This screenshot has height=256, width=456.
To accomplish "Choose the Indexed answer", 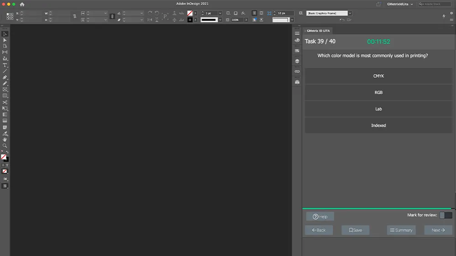I will pos(378,125).
